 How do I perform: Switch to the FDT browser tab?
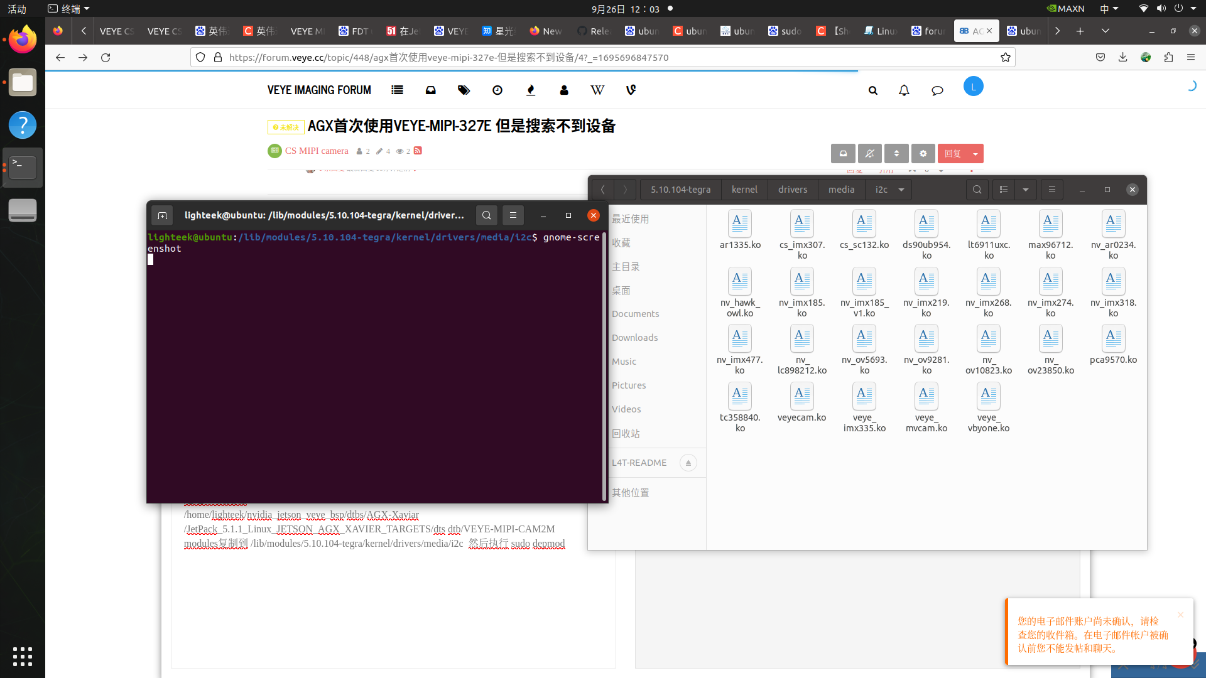(356, 31)
